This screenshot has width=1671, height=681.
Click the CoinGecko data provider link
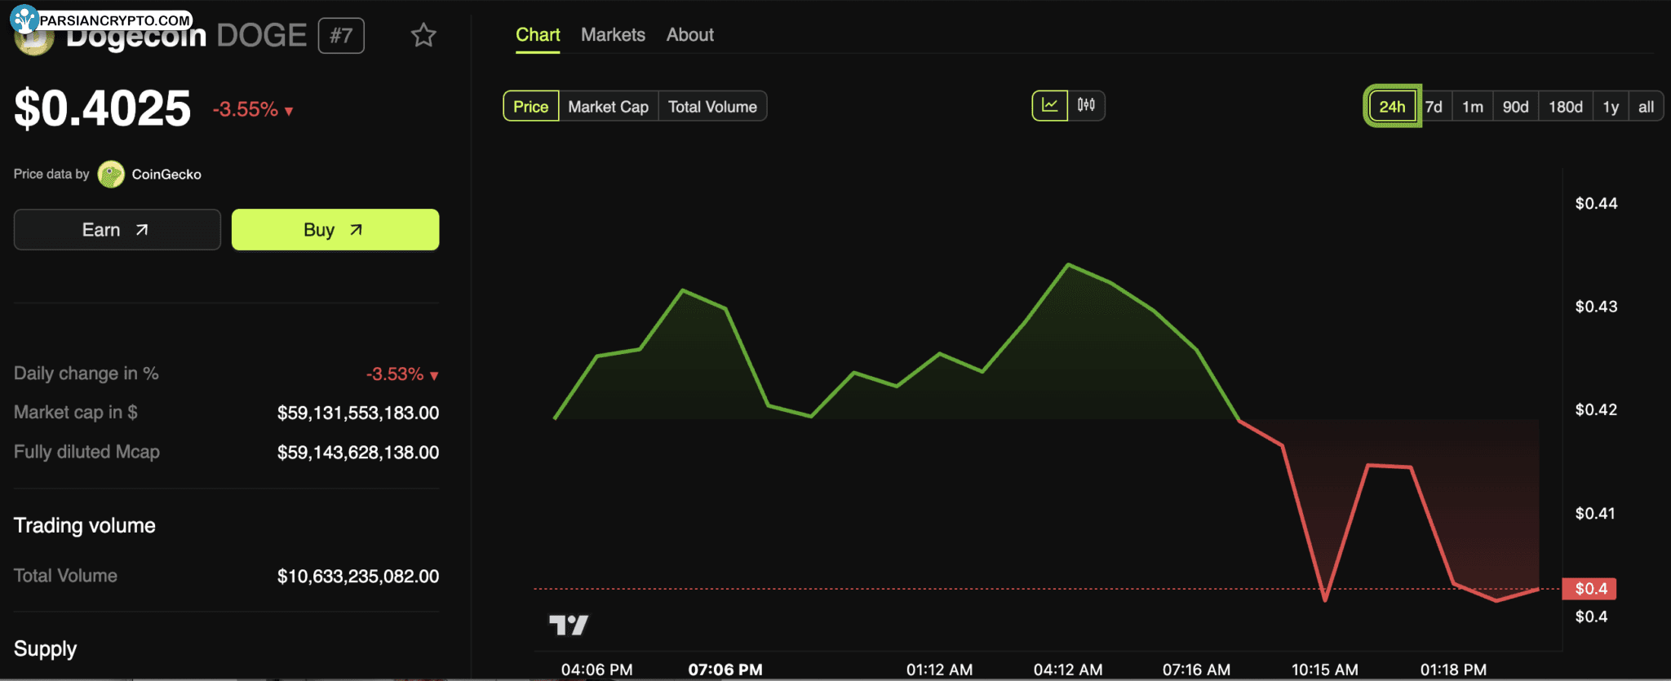tap(166, 174)
